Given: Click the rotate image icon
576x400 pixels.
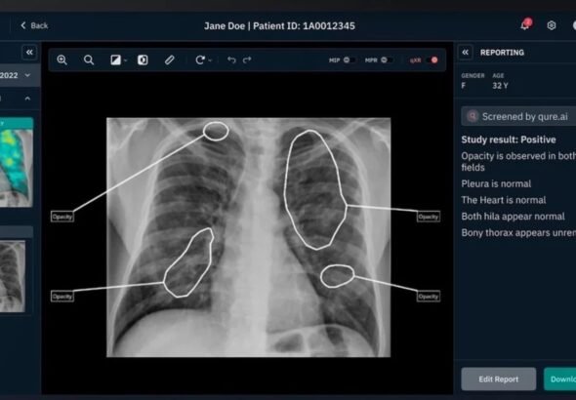Looking at the screenshot, I should (200, 60).
